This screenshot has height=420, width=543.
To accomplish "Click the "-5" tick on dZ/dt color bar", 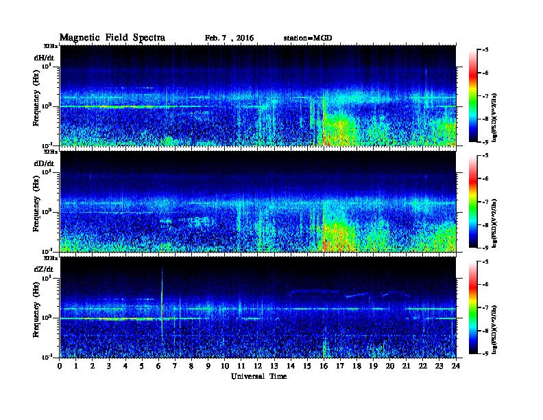I will pyautogui.click(x=485, y=261).
